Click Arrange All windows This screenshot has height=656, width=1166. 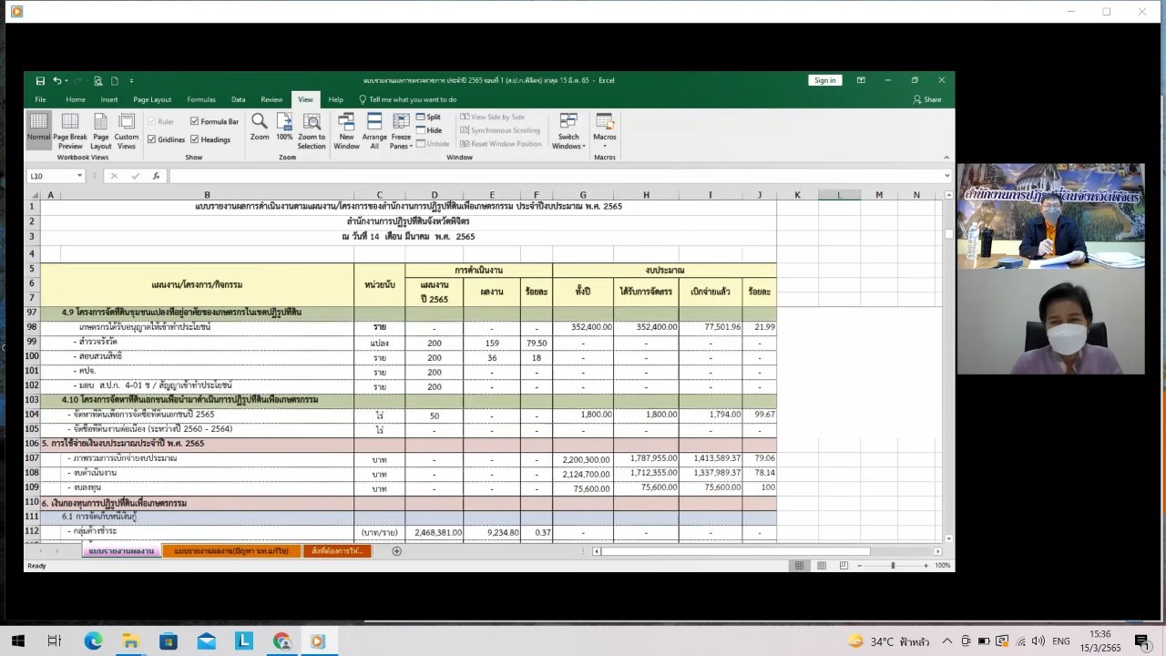tap(374, 131)
